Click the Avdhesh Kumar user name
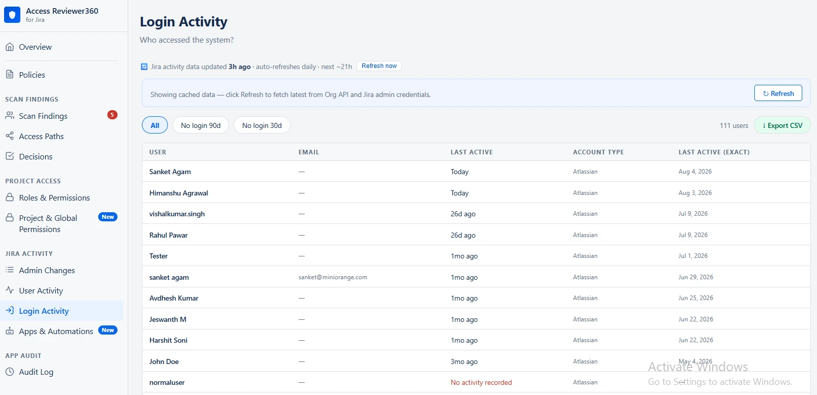 174,298
